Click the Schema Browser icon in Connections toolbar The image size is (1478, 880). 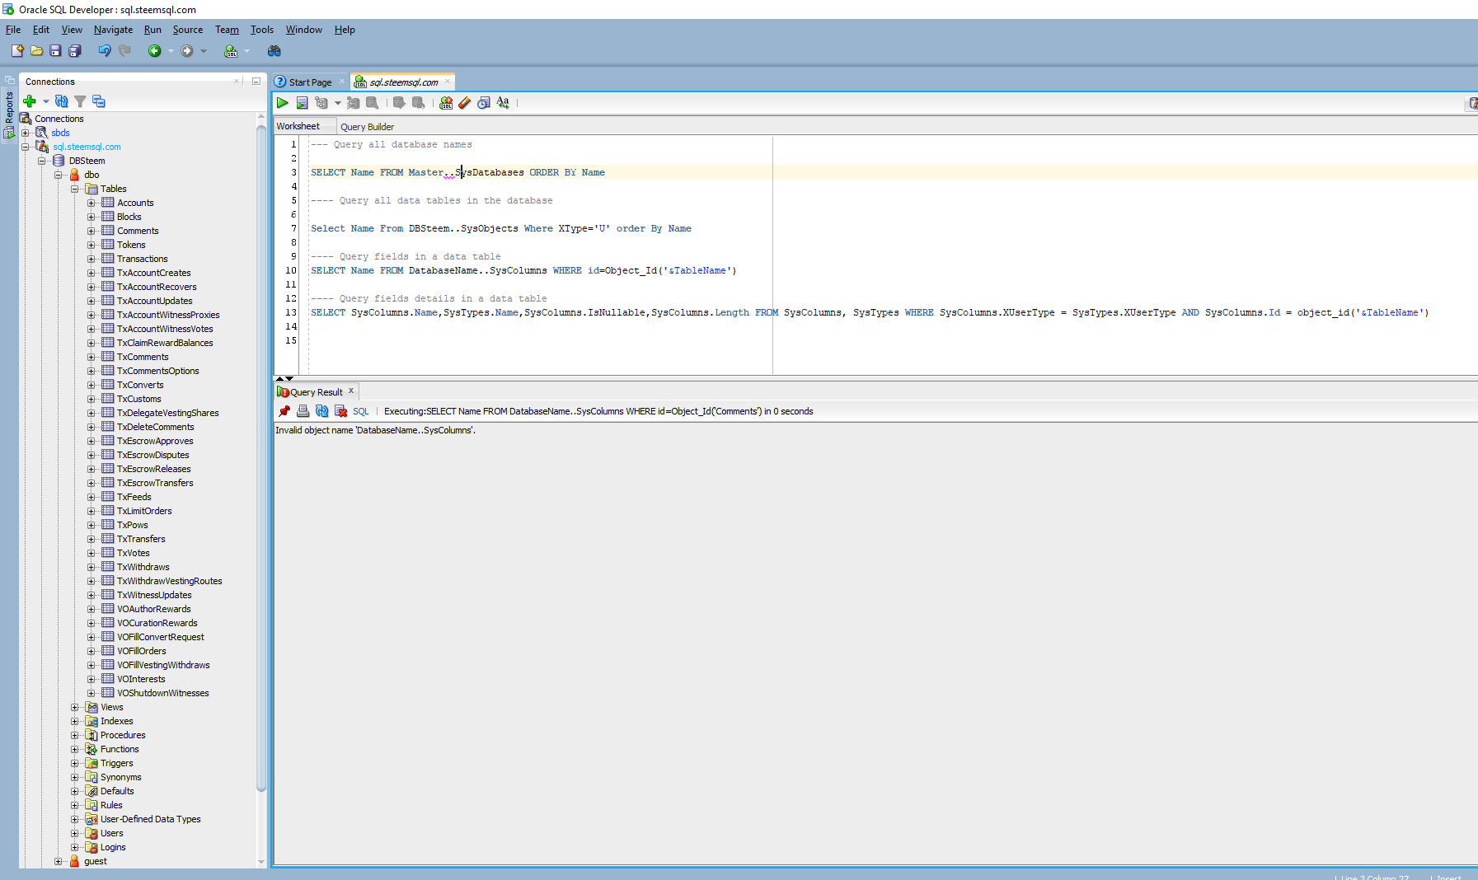(x=99, y=101)
